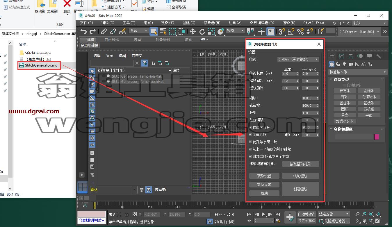Image resolution: width=392 pixels, height=227 pixels.
Task: Open the magenta object color swatch
Action: coord(377,137)
